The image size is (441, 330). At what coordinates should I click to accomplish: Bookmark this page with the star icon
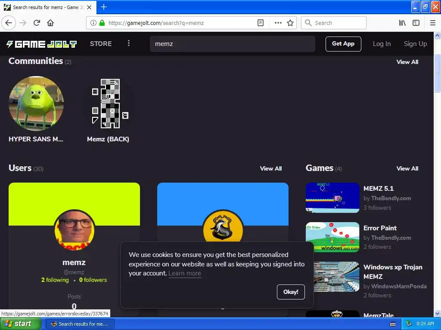click(x=290, y=23)
